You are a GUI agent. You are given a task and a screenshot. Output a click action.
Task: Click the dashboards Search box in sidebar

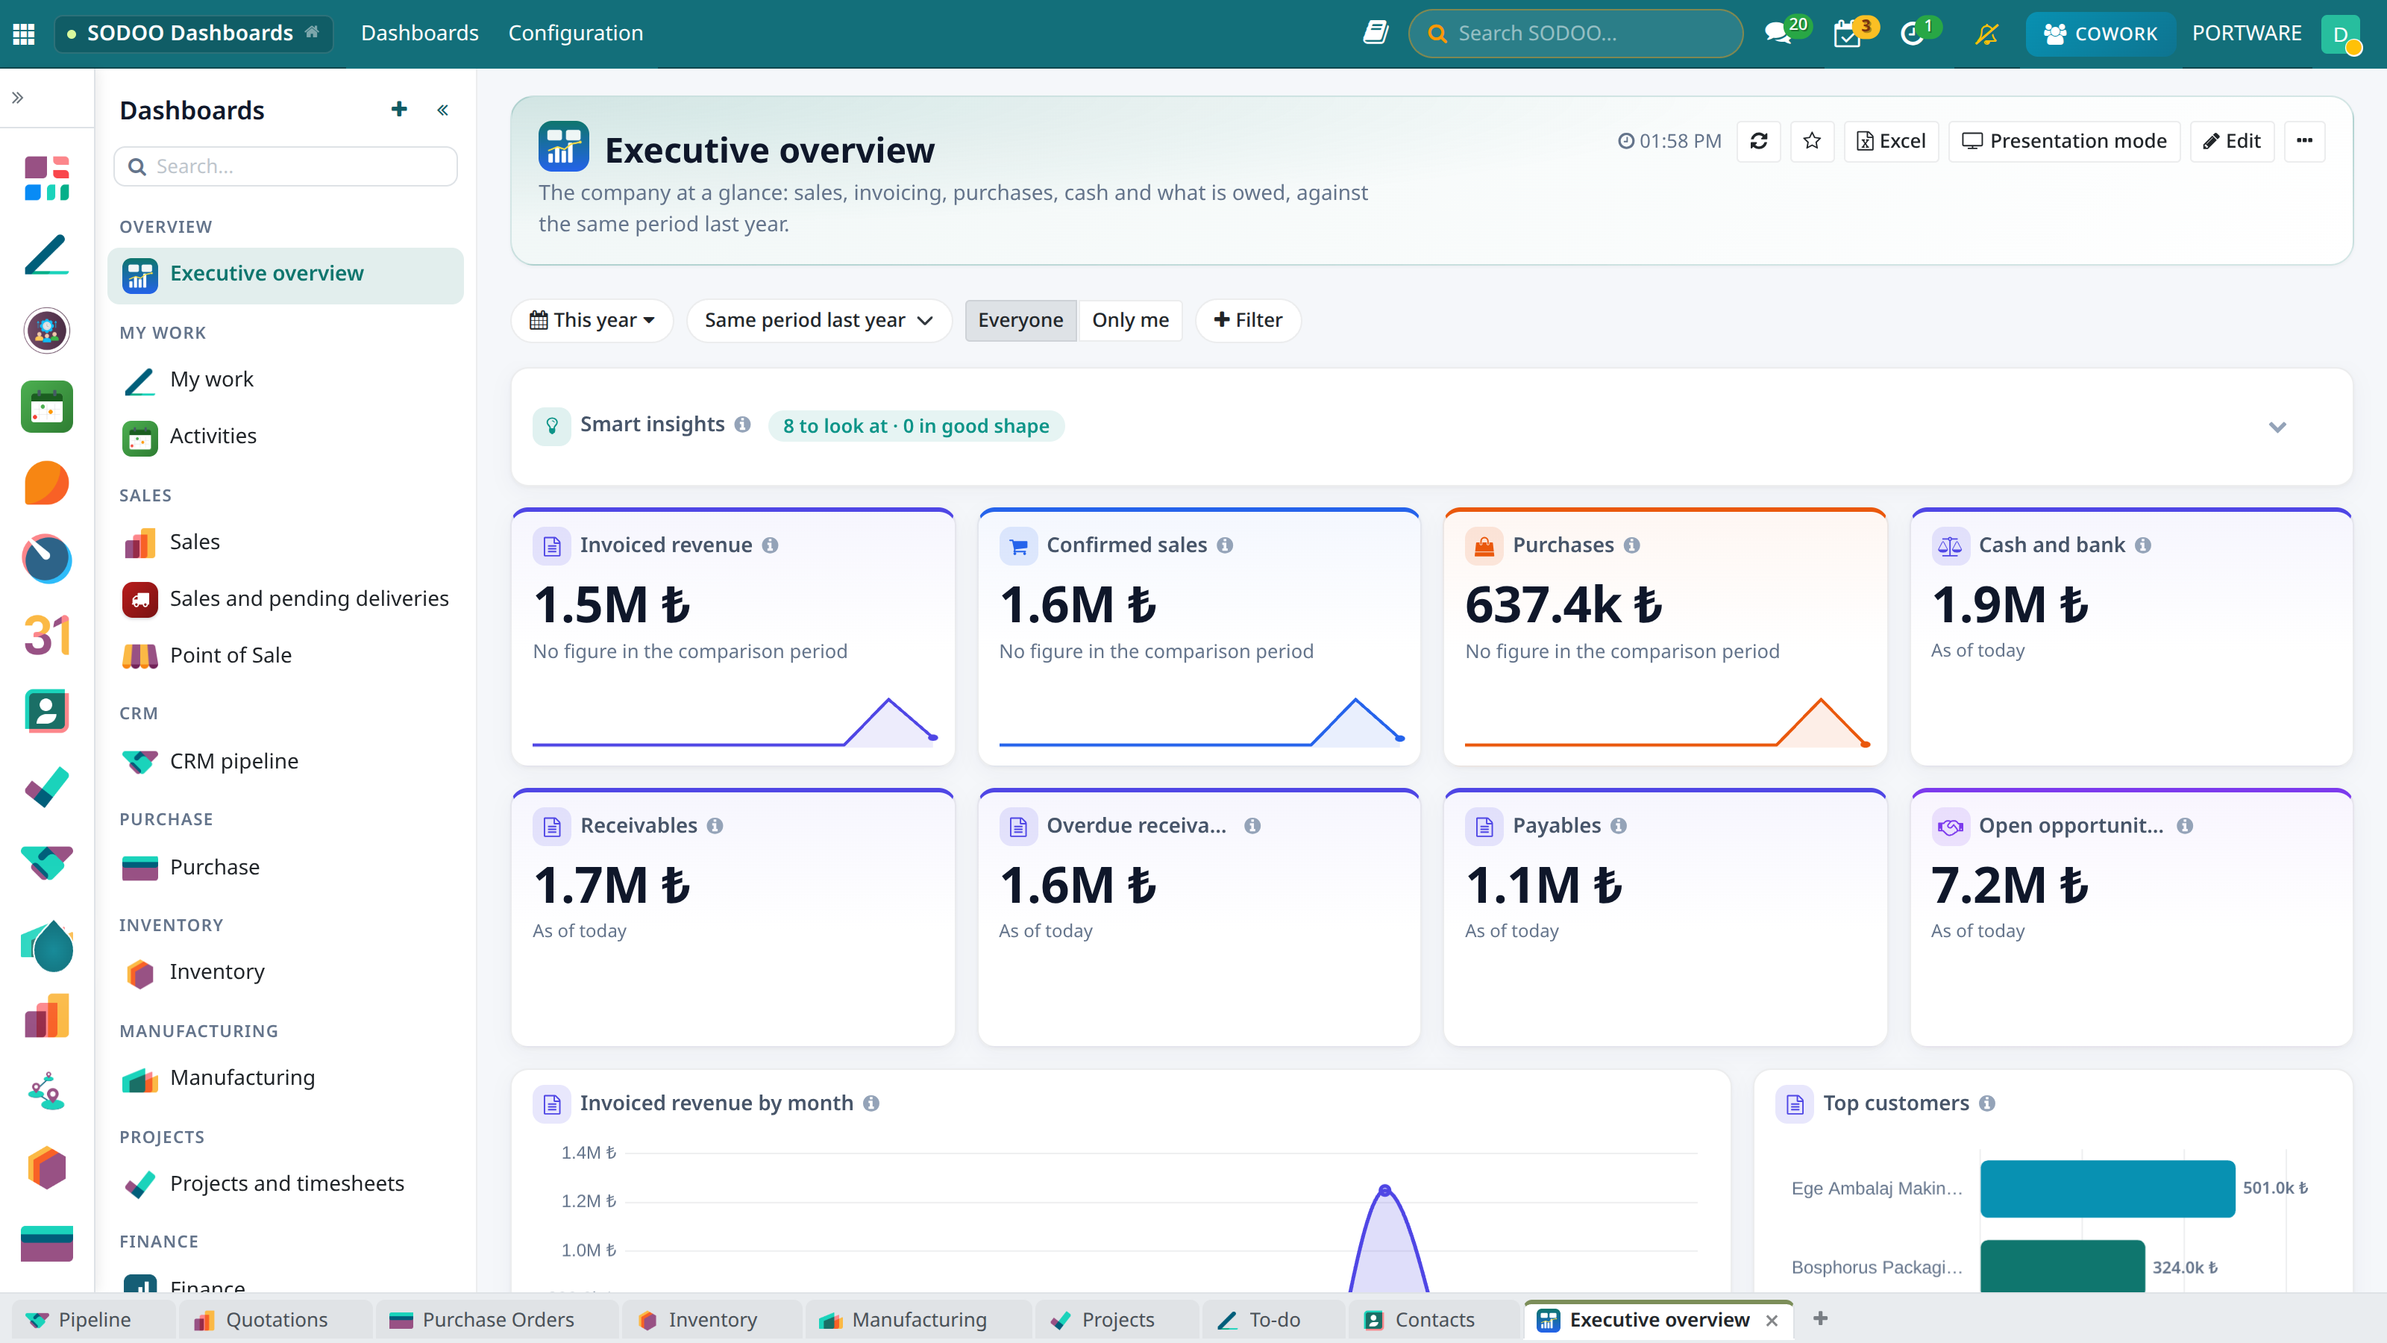[286, 166]
